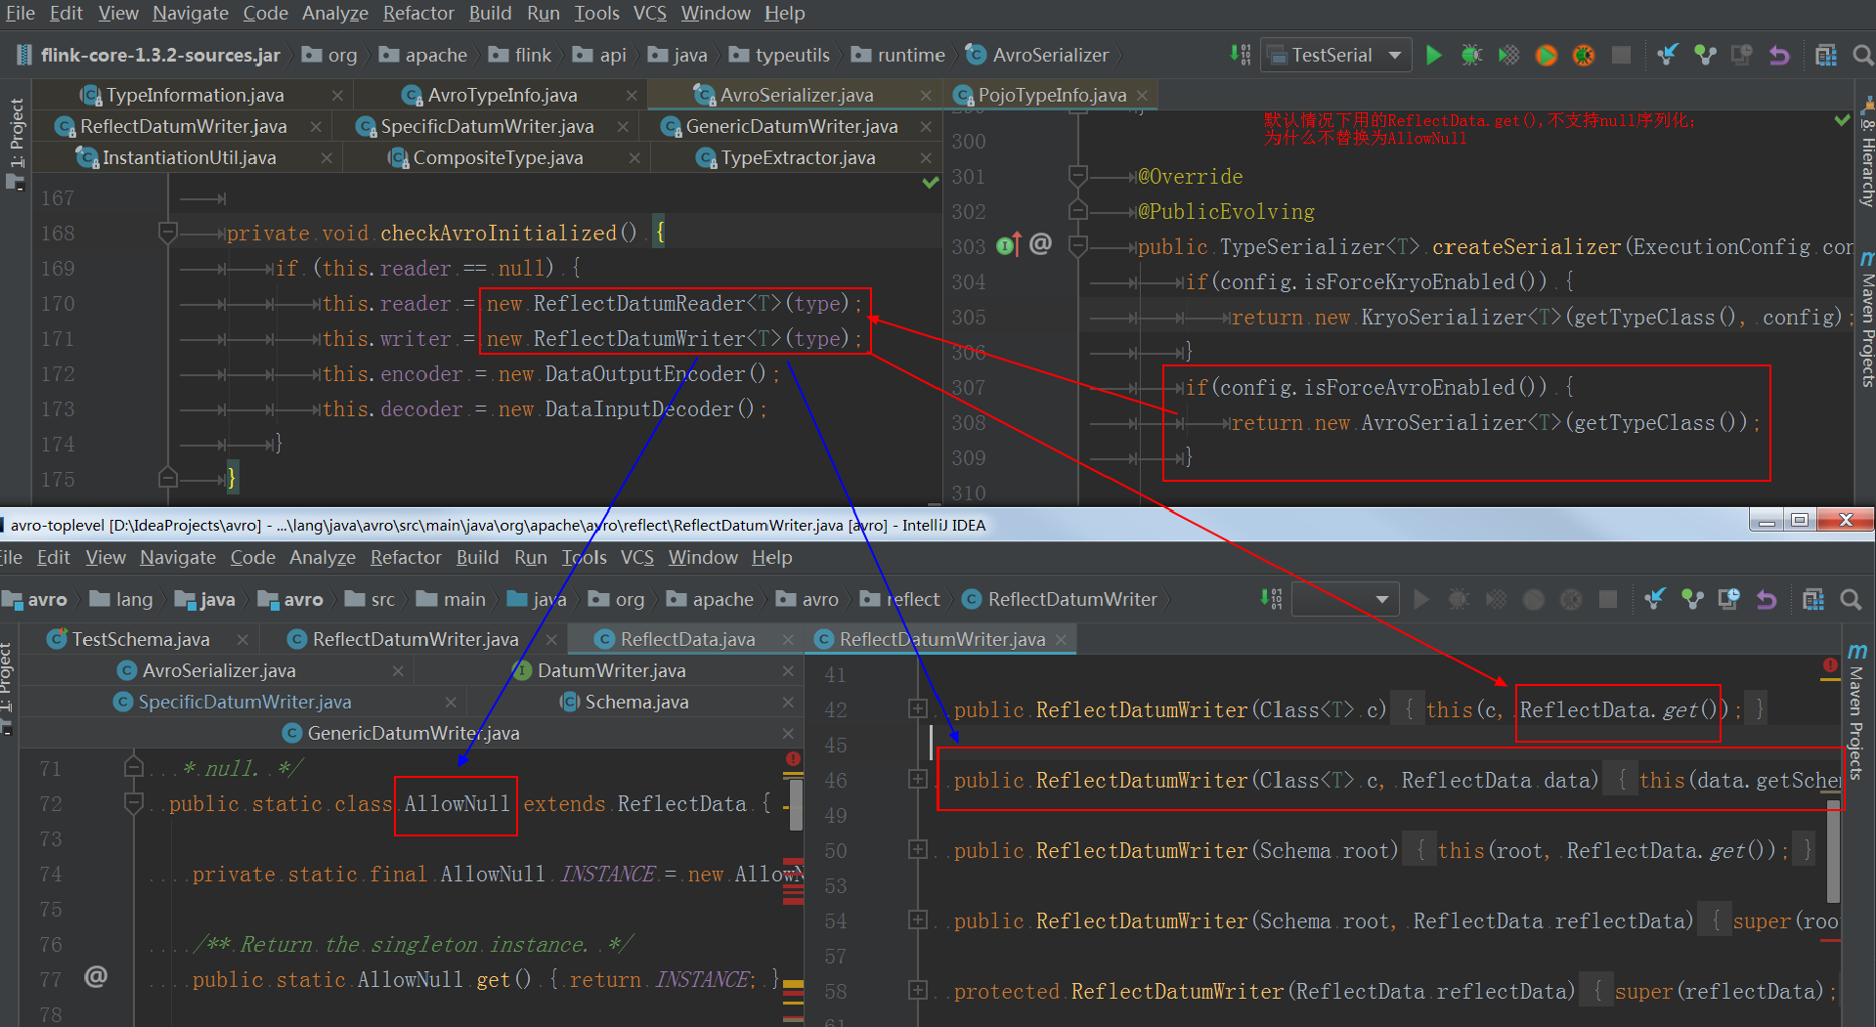Click Make Project icon in flink window
This screenshot has height=1027, width=1876.
[1240, 55]
